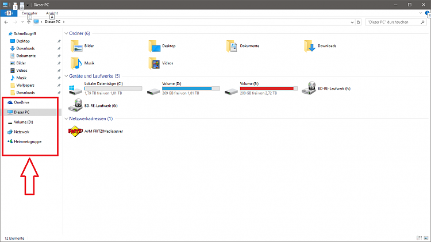This screenshot has height=242, width=431.
Task: Switch to large icons view in status bar
Action: point(426,238)
